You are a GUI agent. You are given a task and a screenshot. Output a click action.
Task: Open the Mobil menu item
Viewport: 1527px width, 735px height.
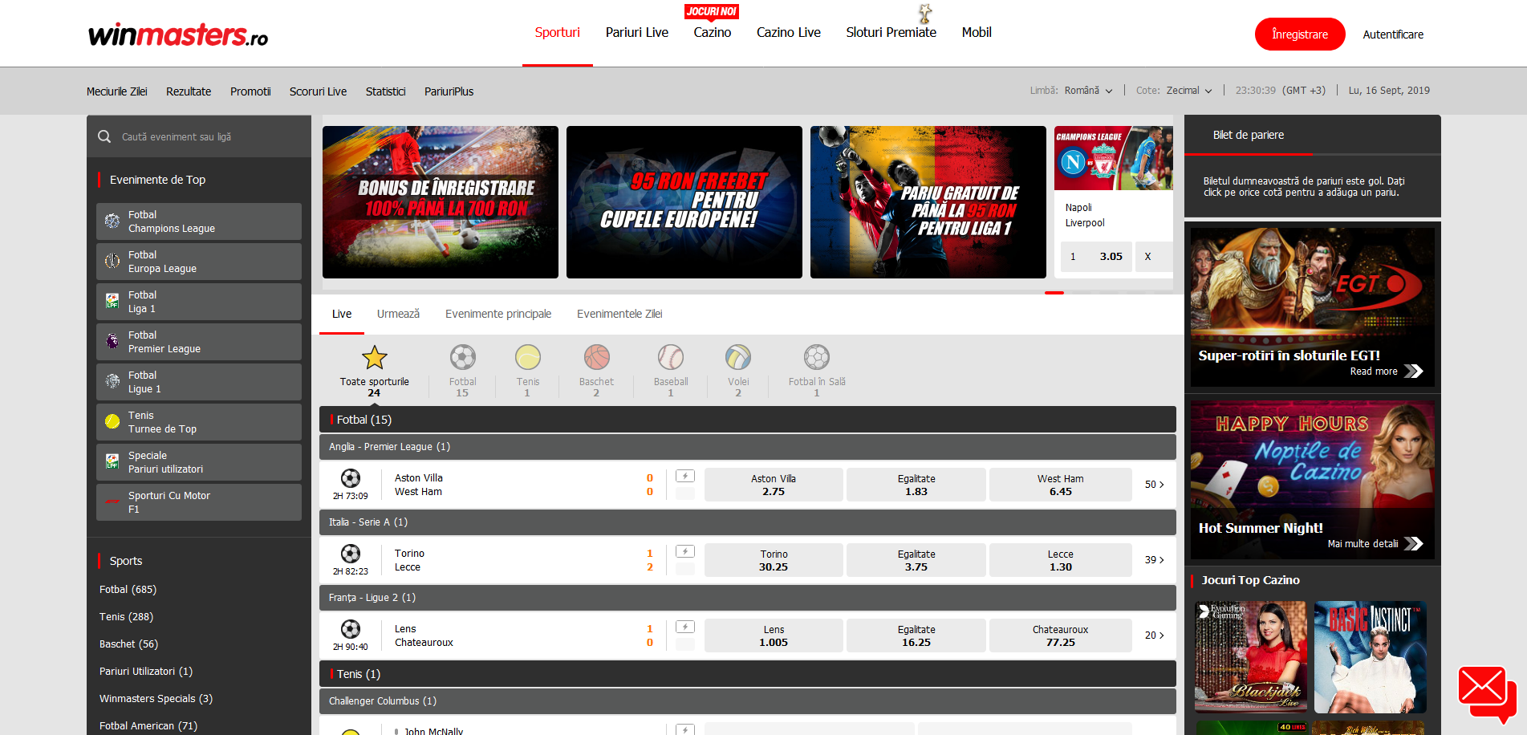pyautogui.click(x=977, y=33)
